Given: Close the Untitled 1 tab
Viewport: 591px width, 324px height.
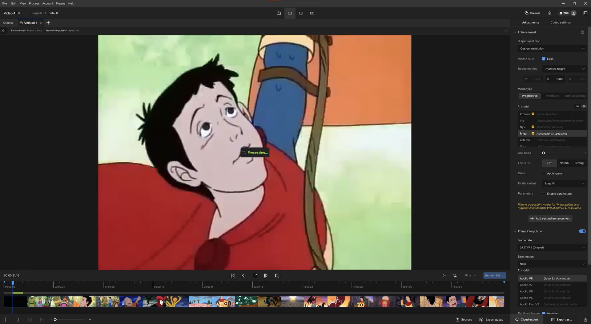Looking at the screenshot, I should tap(41, 23).
